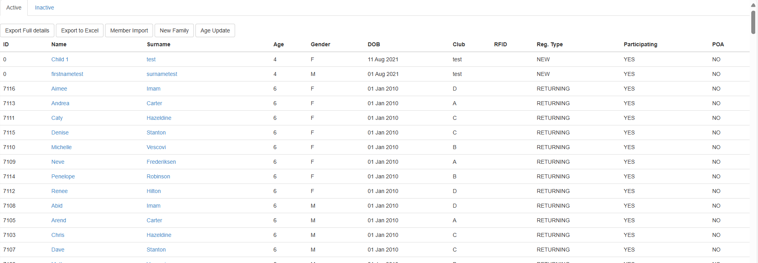This screenshot has height=263, width=758.
Task: Open member Child 1 name link
Action: coord(60,59)
